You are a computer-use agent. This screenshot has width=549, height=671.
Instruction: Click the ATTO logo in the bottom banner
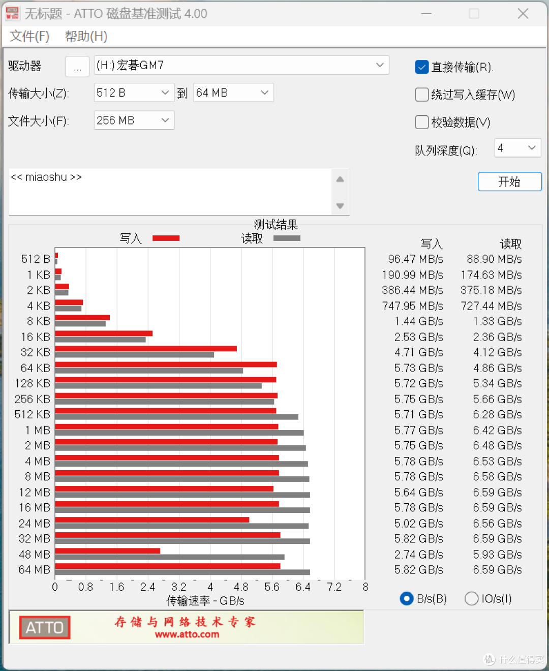[x=44, y=628]
